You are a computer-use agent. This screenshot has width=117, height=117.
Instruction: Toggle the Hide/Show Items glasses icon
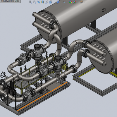click(64, 2)
